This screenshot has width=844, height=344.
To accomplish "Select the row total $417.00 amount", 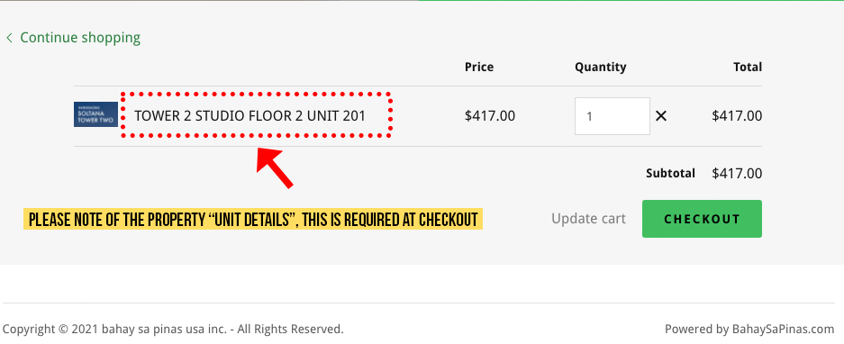I will coord(737,116).
